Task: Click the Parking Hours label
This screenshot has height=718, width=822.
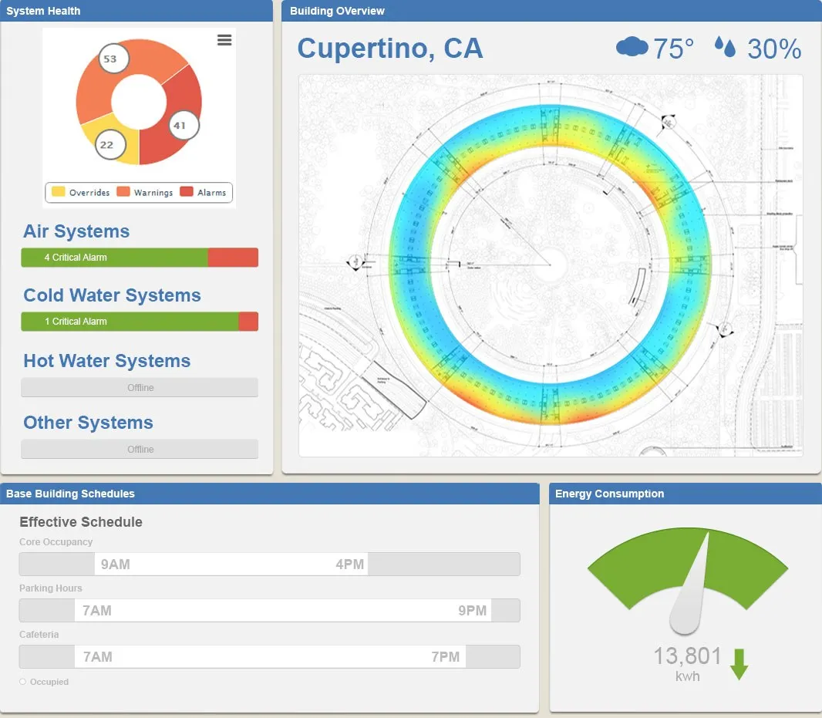Action: [x=51, y=588]
